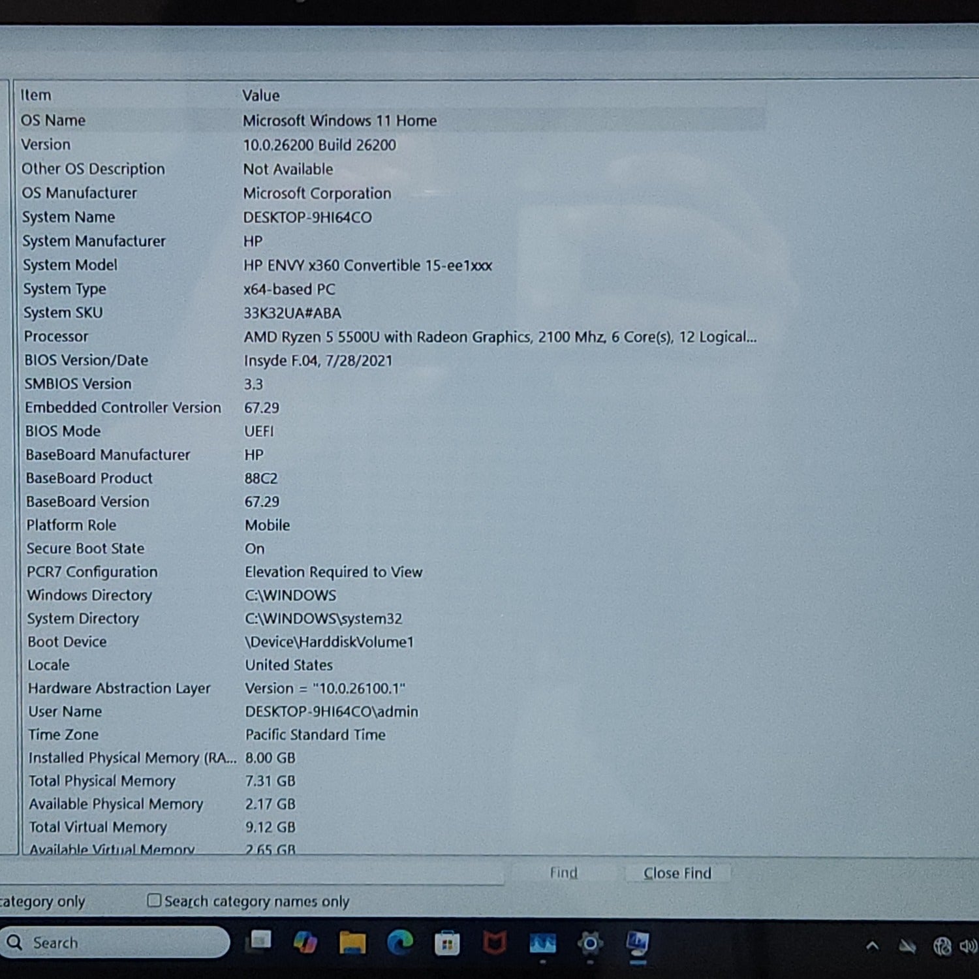
Task: Open File Explorer folder icon
Action: coord(352,942)
